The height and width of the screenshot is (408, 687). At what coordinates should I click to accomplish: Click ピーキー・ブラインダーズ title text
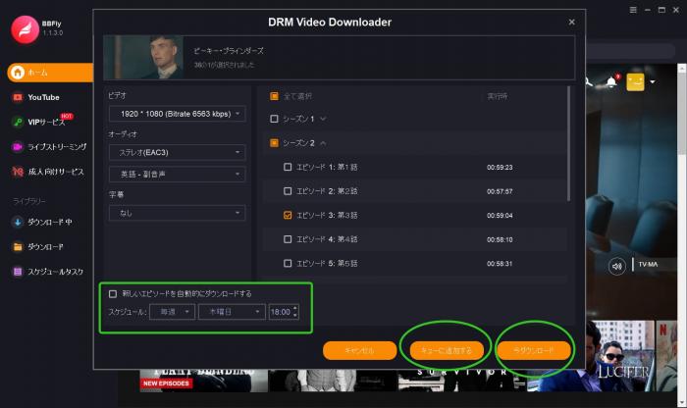click(x=229, y=51)
